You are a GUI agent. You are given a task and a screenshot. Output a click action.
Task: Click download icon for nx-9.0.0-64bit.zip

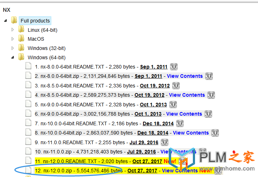(208, 114)
